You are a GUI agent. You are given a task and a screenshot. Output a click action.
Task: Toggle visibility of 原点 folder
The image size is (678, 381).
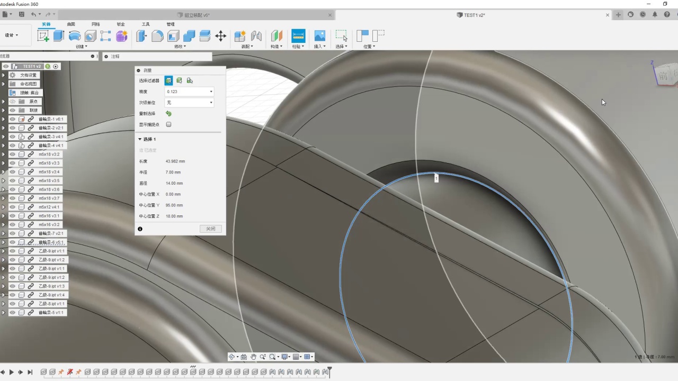coord(12,102)
